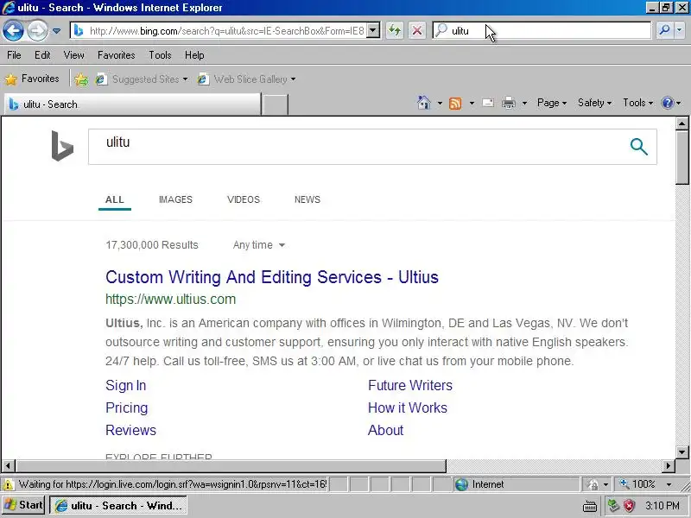691x518 pixels.
Task: Open the Edit menu
Action: pyautogui.click(x=42, y=55)
